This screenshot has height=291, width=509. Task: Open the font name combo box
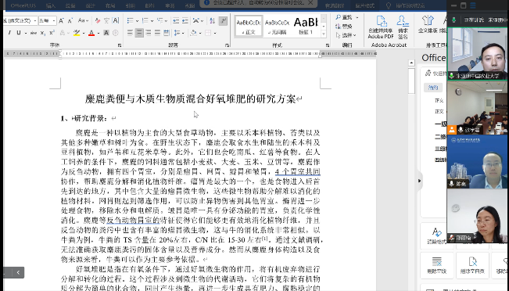pyautogui.click(x=20, y=21)
